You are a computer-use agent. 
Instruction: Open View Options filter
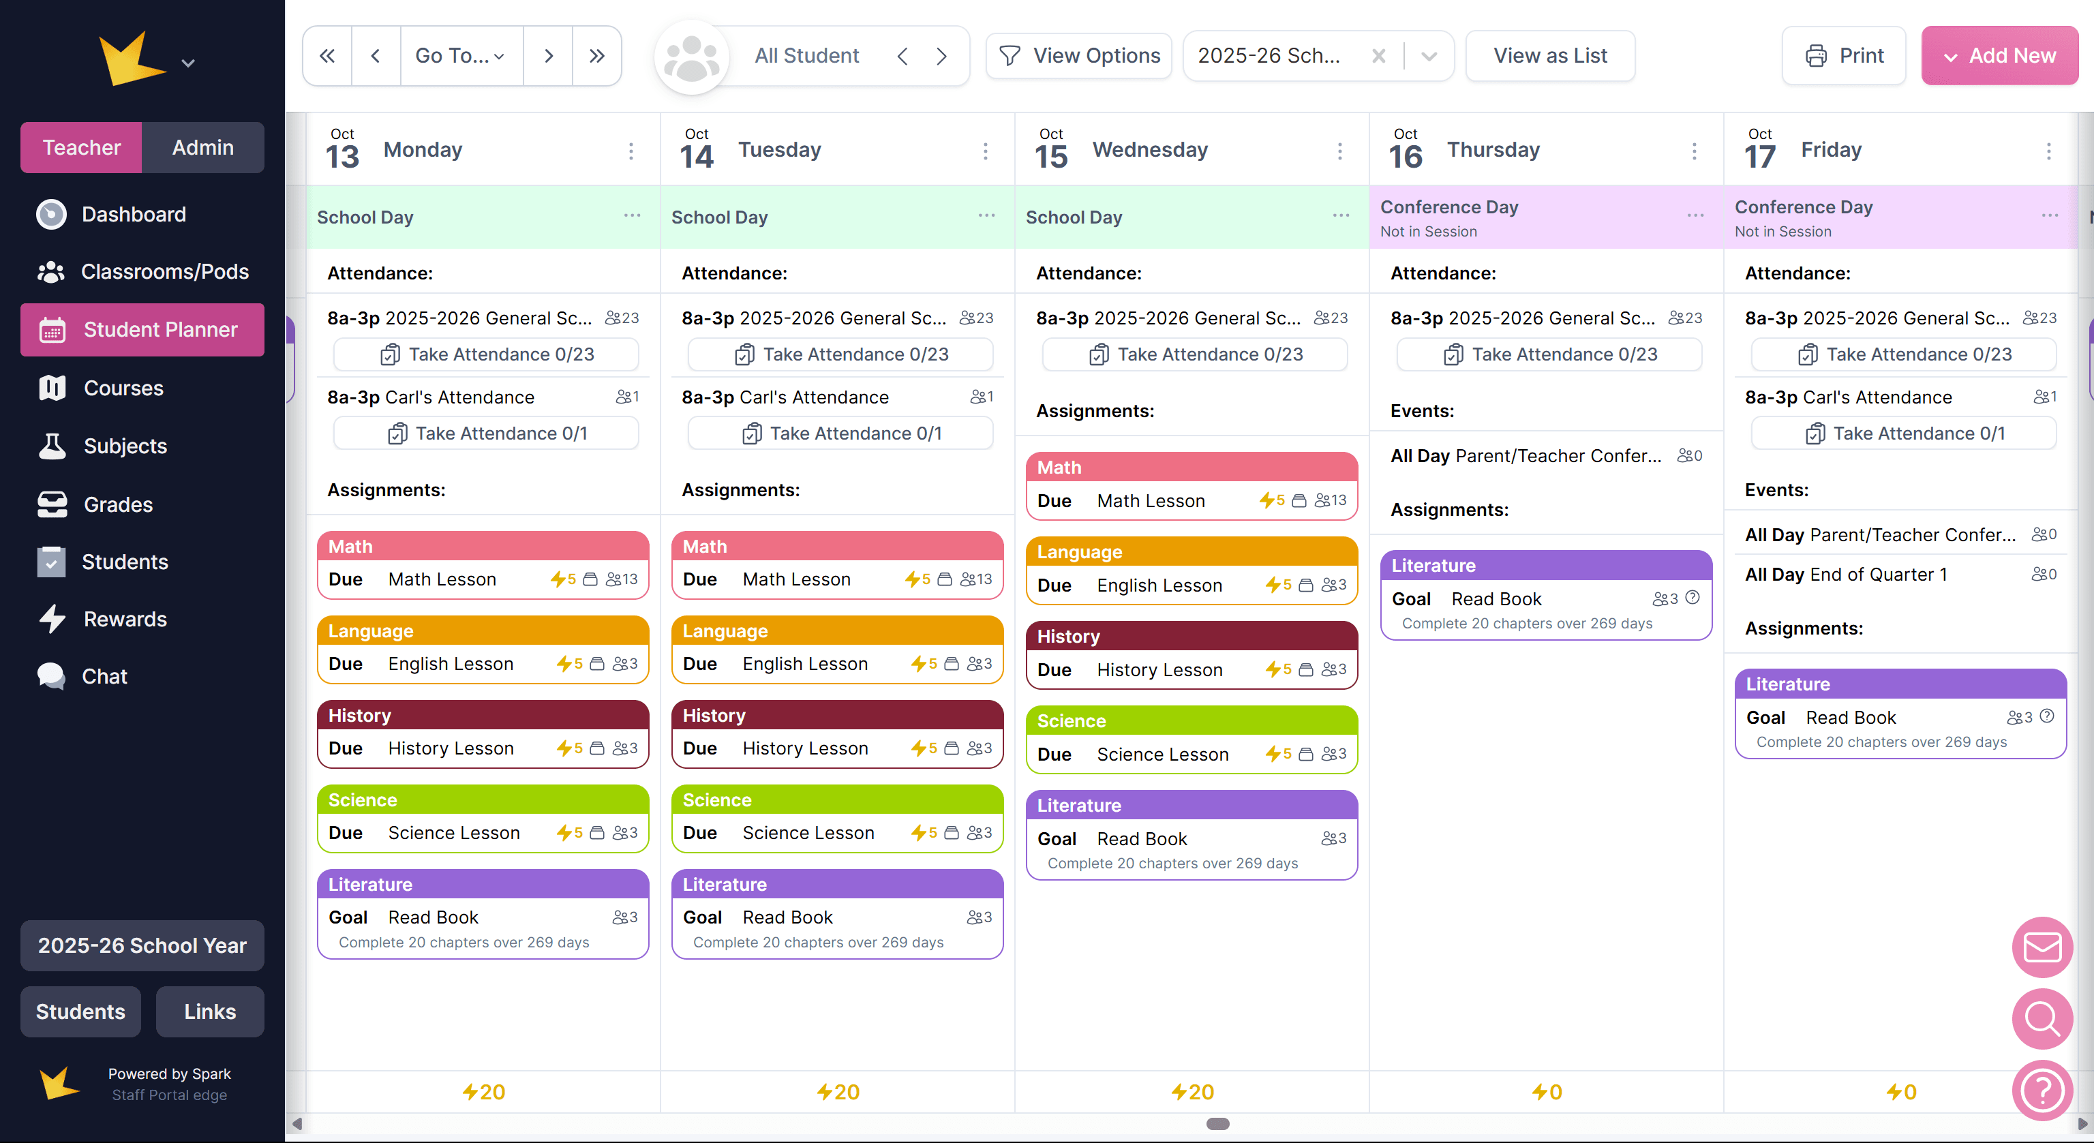pyautogui.click(x=1079, y=55)
